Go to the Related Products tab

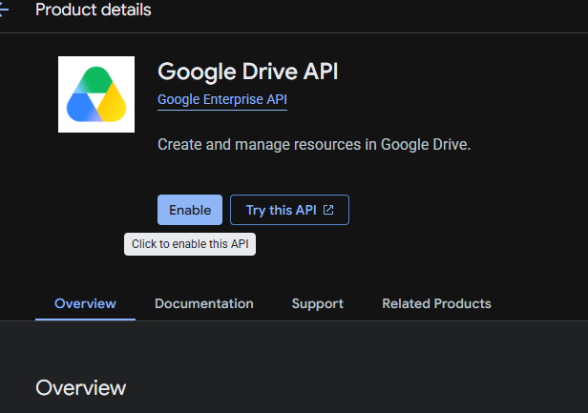[x=436, y=303]
